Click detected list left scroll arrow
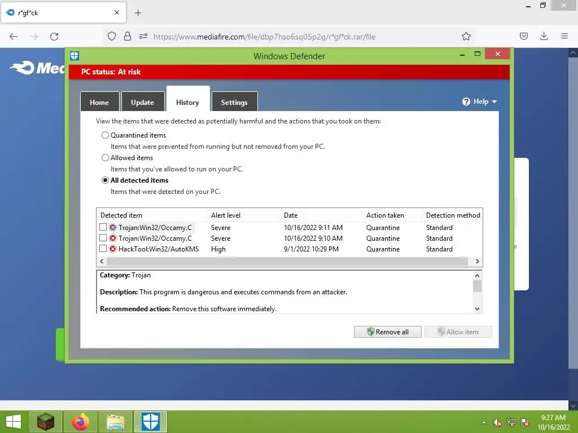This screenshot has height=433, width=578. coord(102,262)
